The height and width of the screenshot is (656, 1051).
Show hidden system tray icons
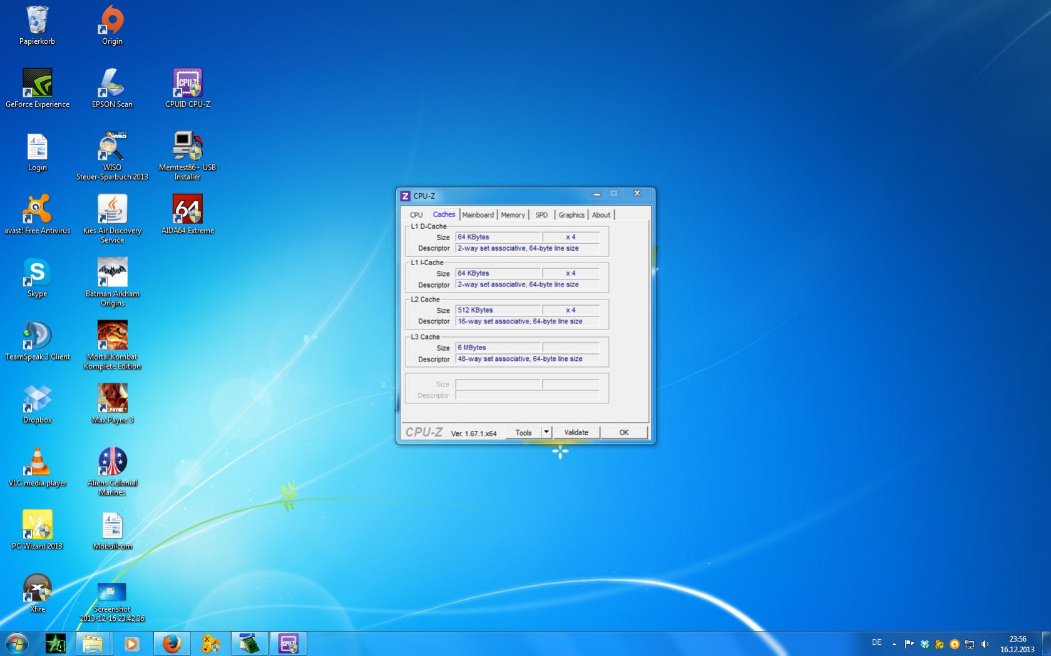(894, 643)
